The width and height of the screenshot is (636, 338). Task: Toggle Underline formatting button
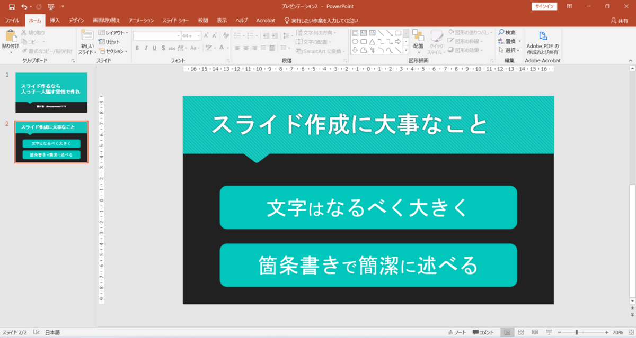pyautogui.click(x=155, y=48)
